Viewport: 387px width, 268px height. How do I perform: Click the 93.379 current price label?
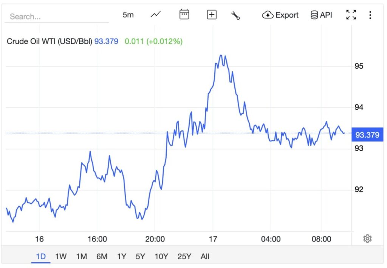tap(367, 135)
